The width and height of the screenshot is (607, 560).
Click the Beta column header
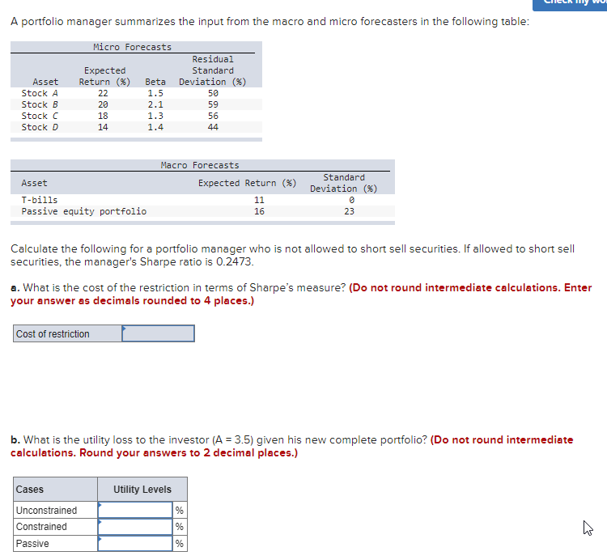(155, 82)
